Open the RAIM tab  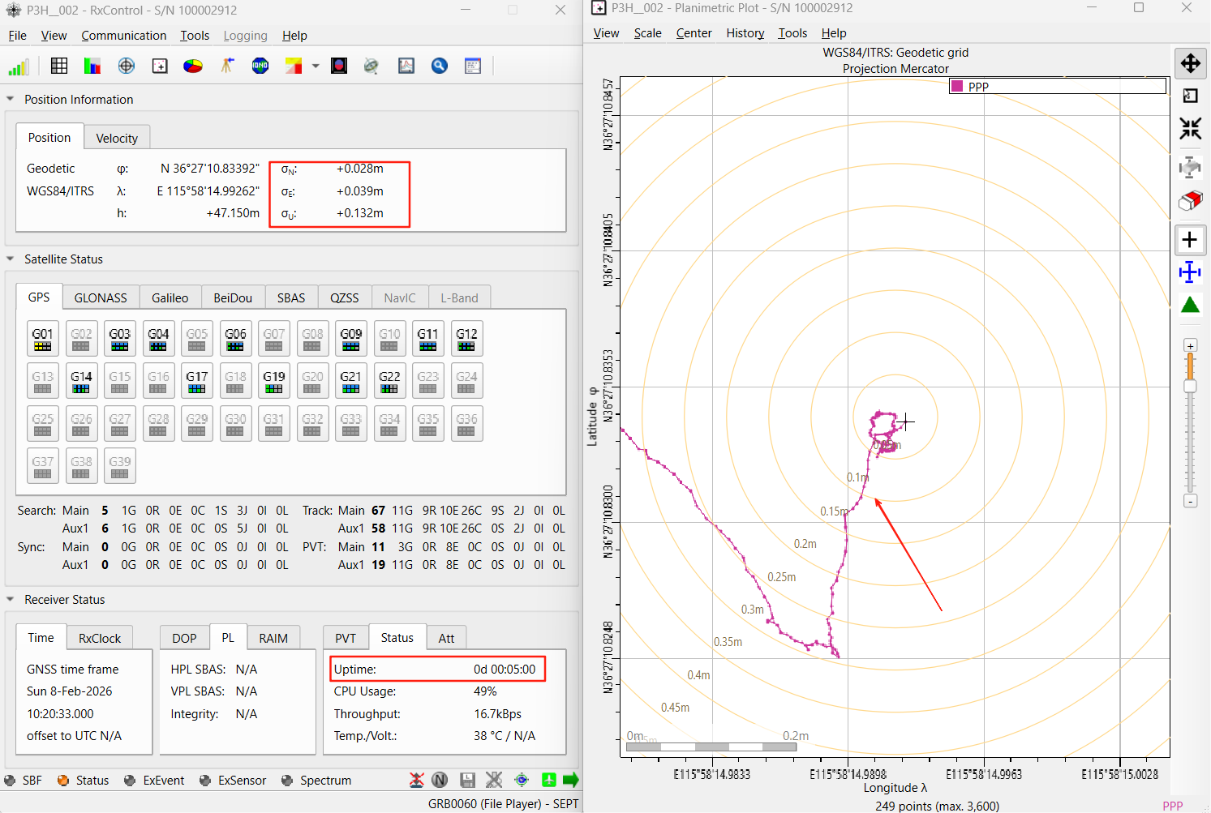(x=273, y=638)
